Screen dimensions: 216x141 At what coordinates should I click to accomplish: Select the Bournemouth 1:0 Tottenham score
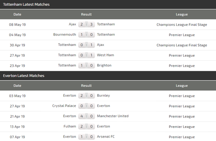click(86, 35)
